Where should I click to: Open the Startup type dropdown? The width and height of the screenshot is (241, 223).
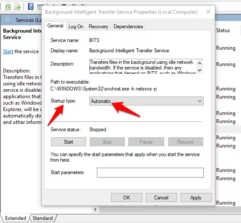146,101
